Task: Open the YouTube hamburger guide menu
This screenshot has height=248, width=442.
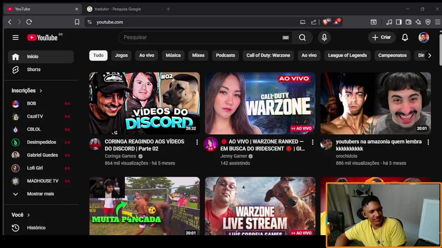Action: point(16,38)
